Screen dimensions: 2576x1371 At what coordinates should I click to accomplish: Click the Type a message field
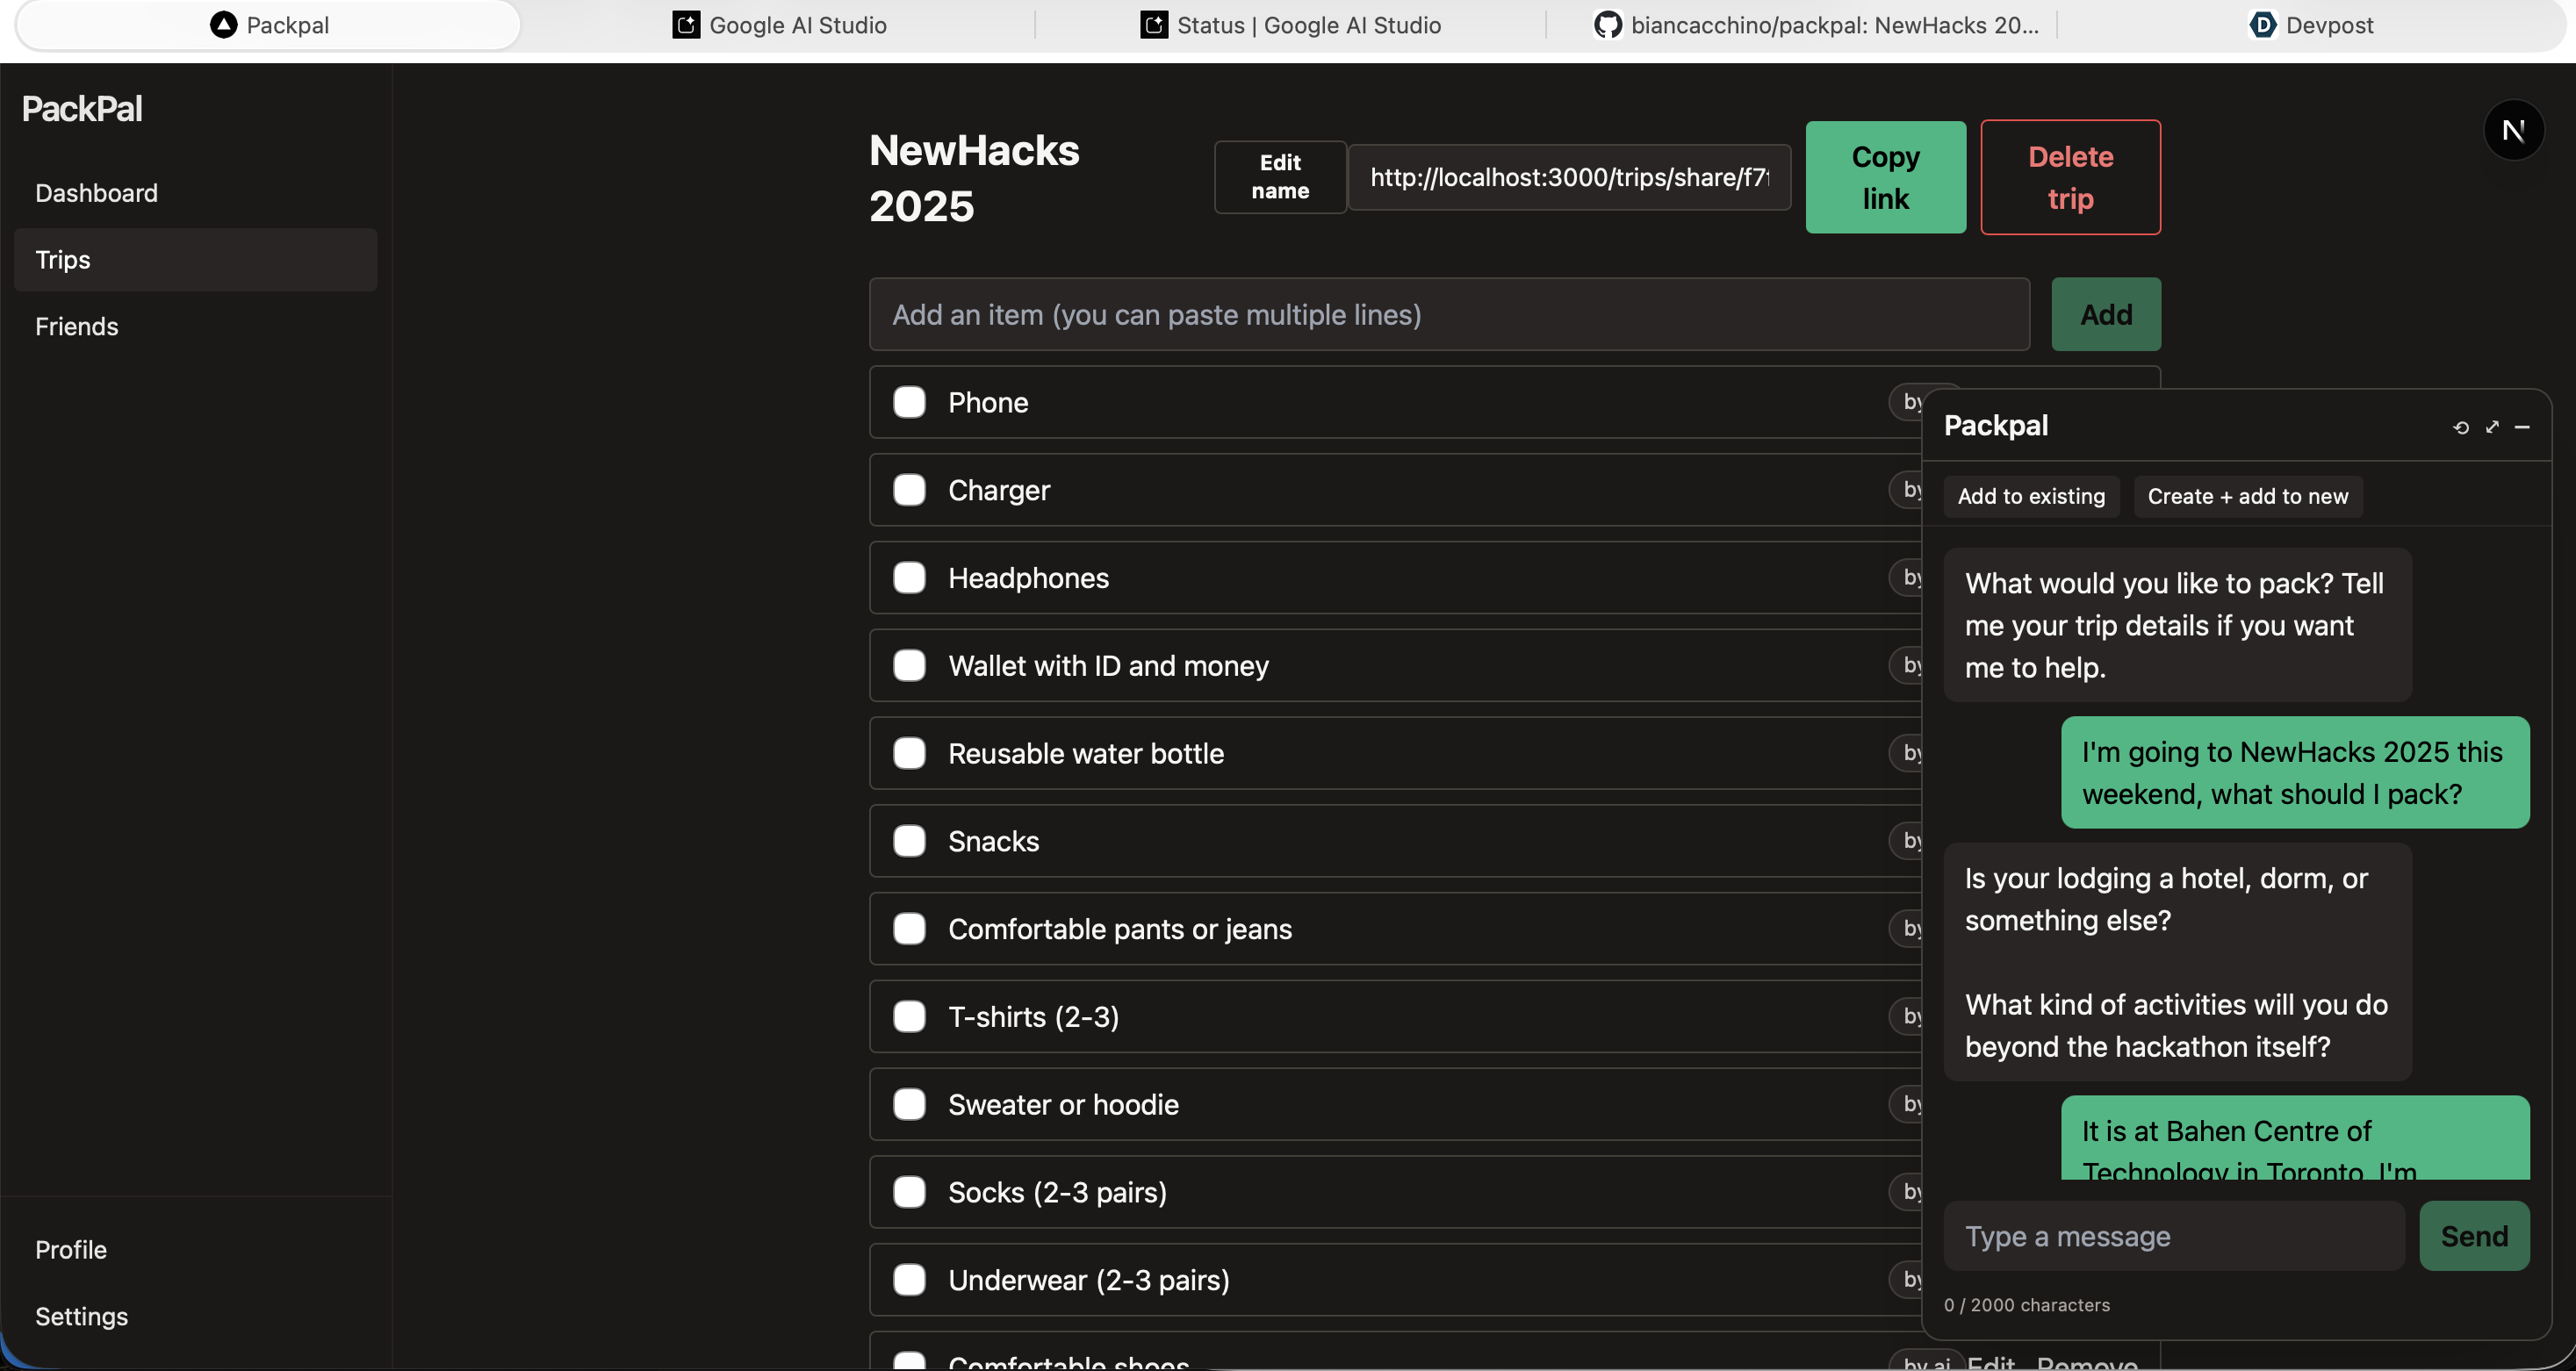pyautogui.click(x=2173, y=1236)
